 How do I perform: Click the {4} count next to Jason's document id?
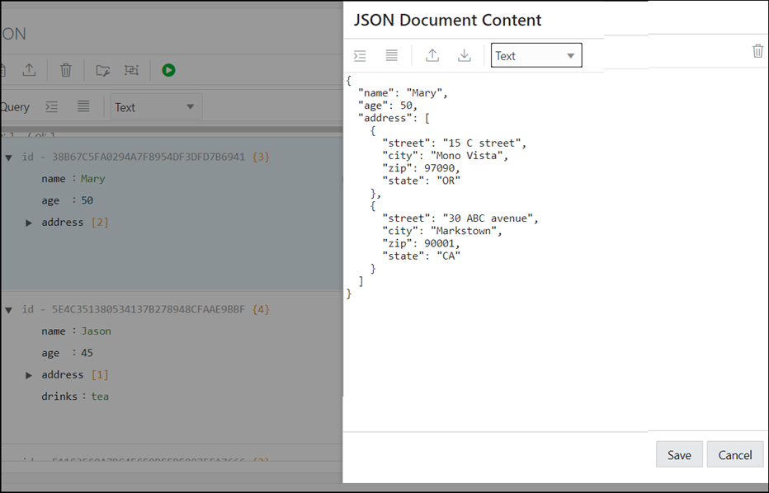pos(261,309)
